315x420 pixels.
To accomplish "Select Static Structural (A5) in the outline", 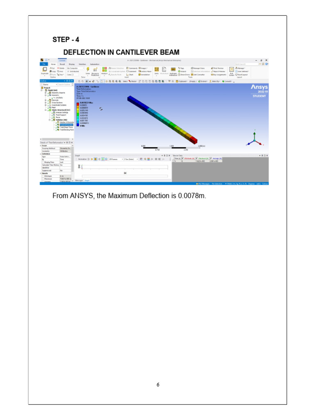I will pos(61,110).
